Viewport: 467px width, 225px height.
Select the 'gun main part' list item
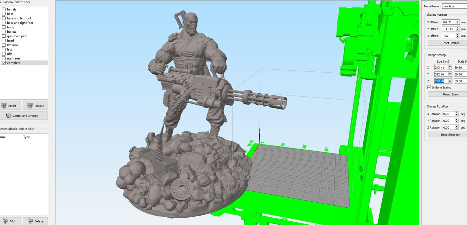click(24, 36)
